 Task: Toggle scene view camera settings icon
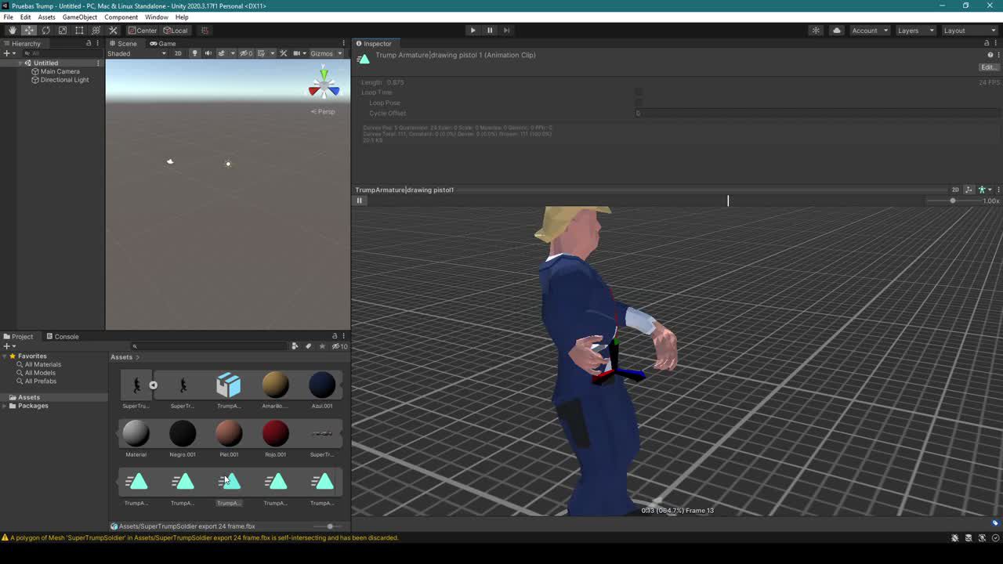[298, 53]
